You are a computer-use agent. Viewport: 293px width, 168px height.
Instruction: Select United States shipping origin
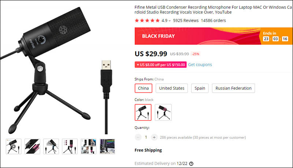pyautogui.click(x=172, y=88)
